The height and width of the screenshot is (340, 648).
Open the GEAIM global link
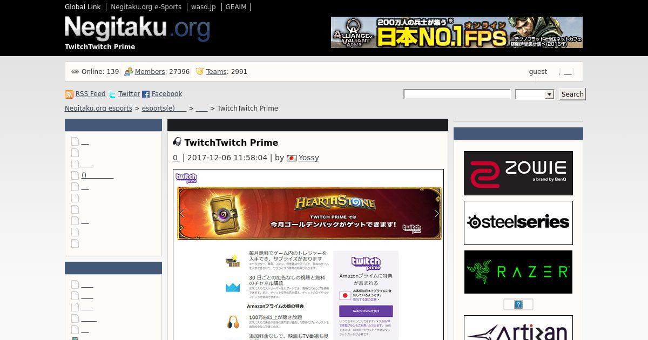236,7
